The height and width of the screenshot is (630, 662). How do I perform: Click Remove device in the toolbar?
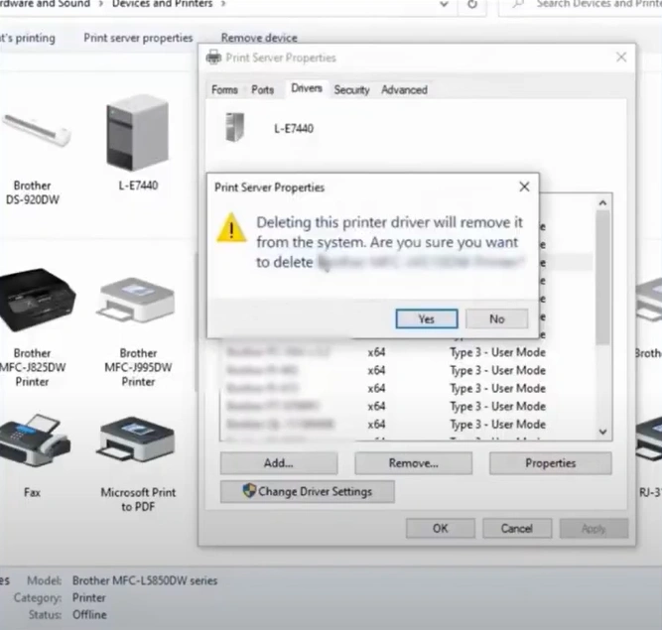click(259, 38)
